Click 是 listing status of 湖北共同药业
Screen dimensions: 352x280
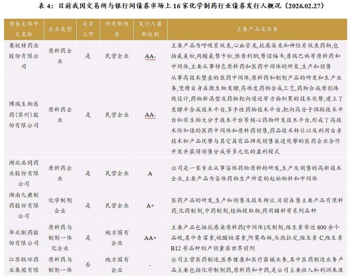pyautogui.click(x=88, y=173)
